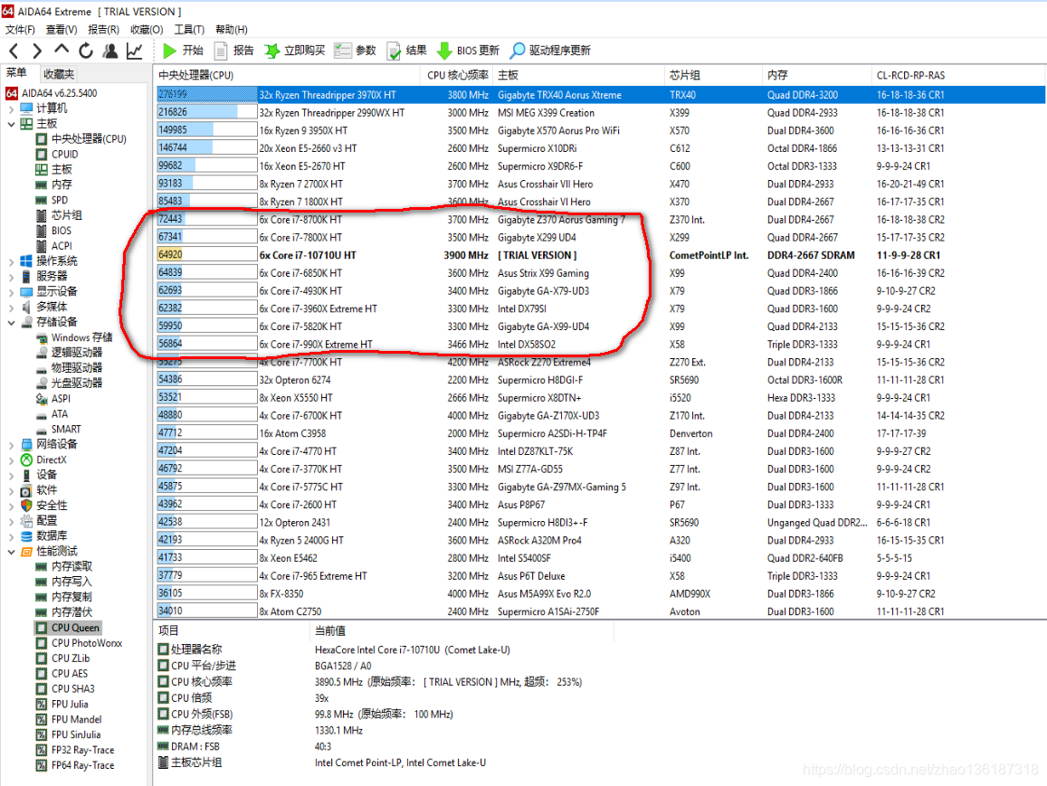Click 驱动程序更新 driver update button

pyautogui.click(x=550, y=51)
